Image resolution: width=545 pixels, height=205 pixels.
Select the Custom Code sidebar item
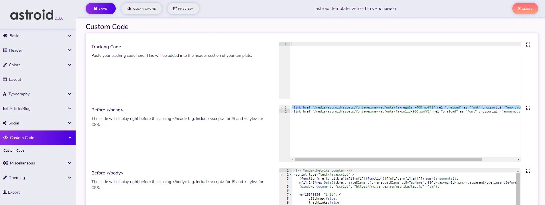[38, 138]
